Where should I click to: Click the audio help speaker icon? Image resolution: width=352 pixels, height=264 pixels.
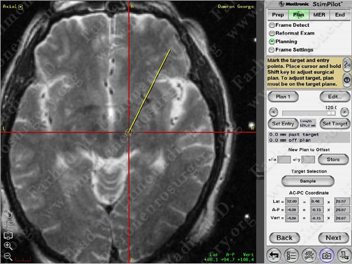pyautogui.click(x=347, y=65)
